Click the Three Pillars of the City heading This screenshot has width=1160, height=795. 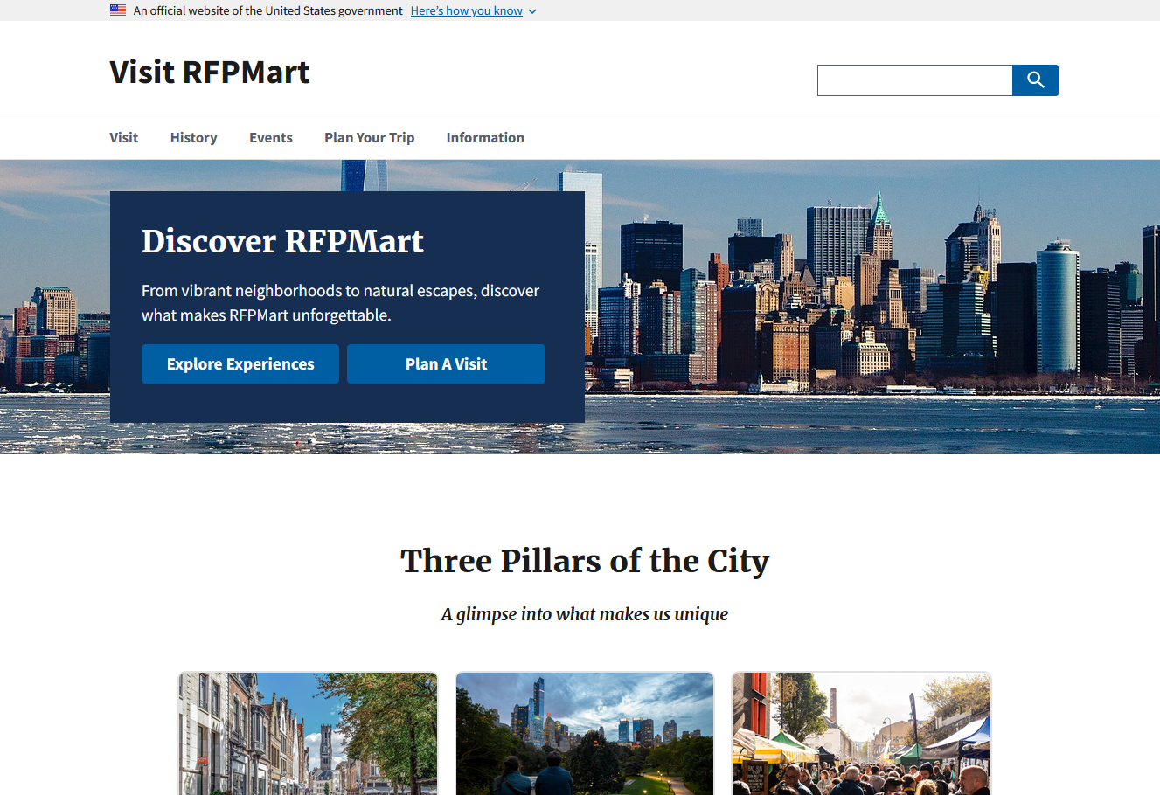(x=584, y=561)
